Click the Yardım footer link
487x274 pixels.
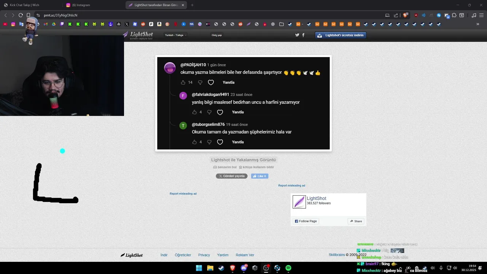(223, 255)
